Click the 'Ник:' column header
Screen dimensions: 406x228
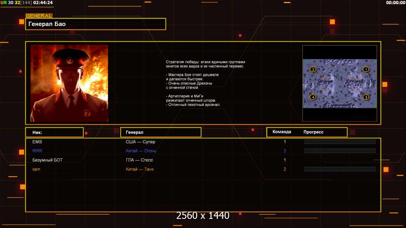tap(54, 132)
